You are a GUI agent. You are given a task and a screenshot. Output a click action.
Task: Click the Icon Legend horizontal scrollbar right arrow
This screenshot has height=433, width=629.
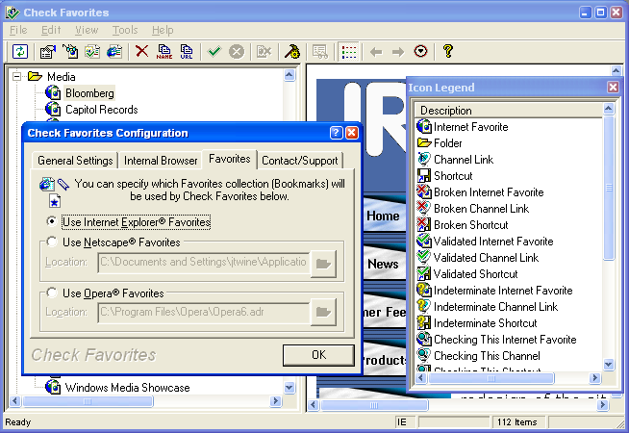(x=595, y=377)
